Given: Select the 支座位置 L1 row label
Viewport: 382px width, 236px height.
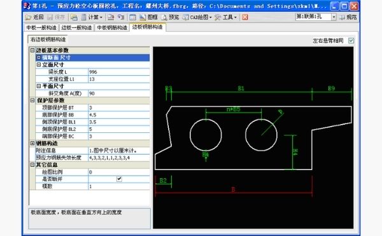Looking at the screenshot, I should click(61, 79).
